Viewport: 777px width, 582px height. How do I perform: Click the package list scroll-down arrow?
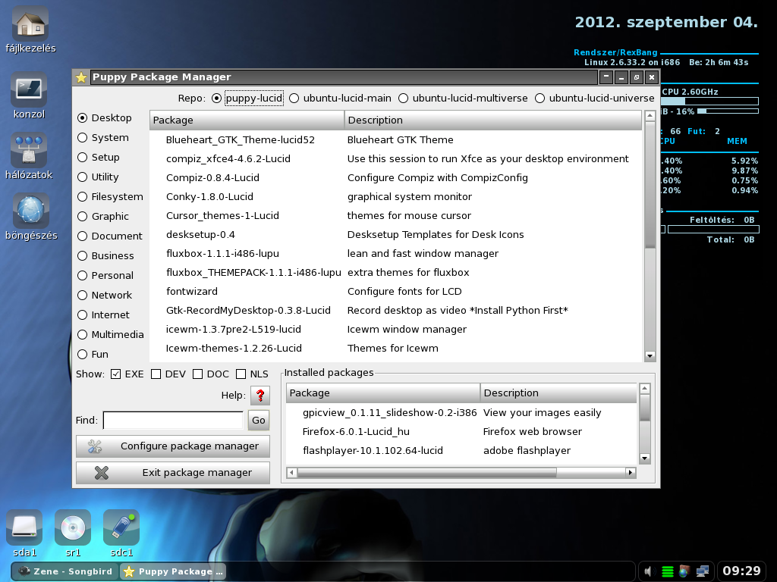coord(650,356)
